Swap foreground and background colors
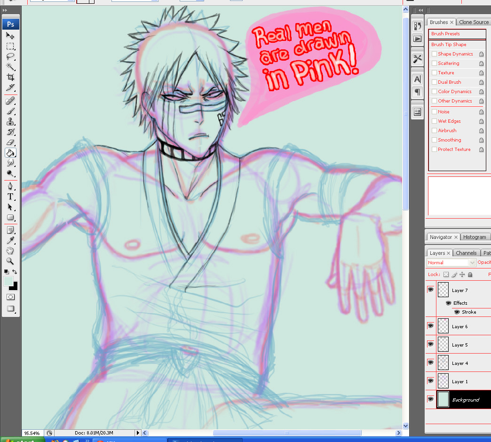 [15, 272]
